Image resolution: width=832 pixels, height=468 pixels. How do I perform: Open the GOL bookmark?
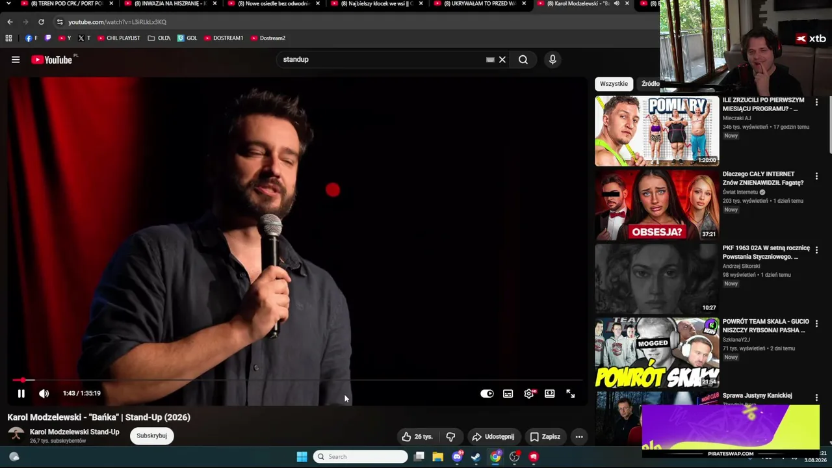[x=187, y=38]
